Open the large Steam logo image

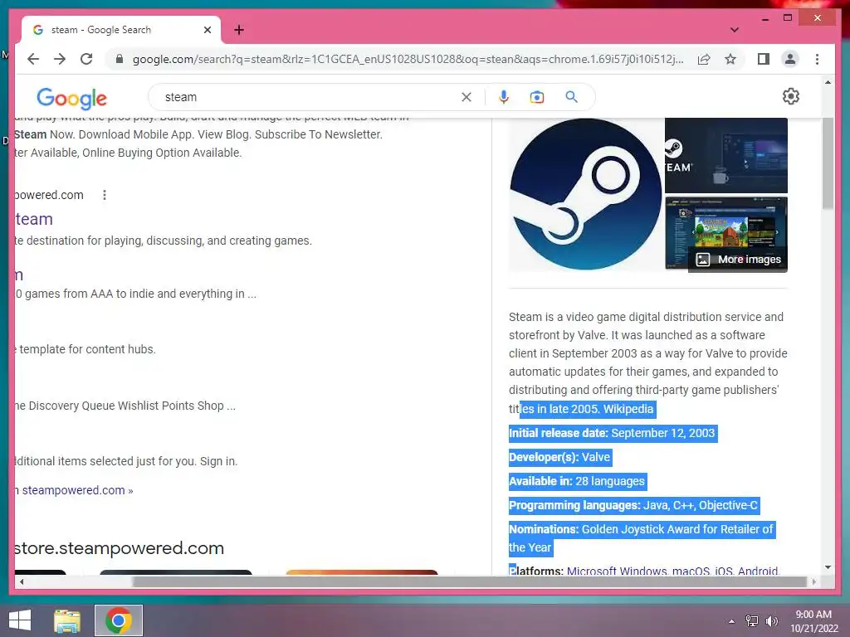585,194
